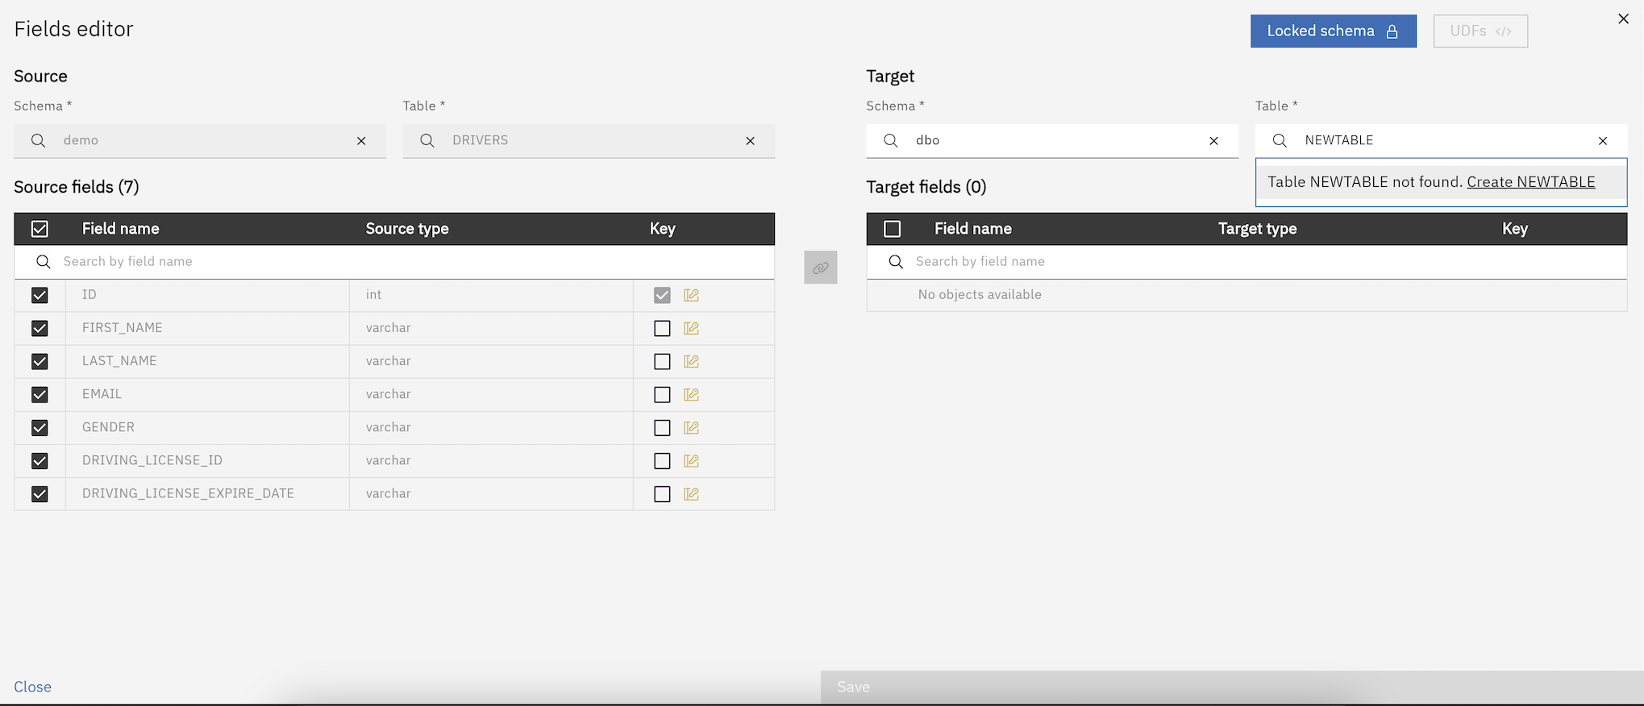Uncheck the LAST_NAME field selection checkbox
This screenshot has width=1644, height=706.
40,361
